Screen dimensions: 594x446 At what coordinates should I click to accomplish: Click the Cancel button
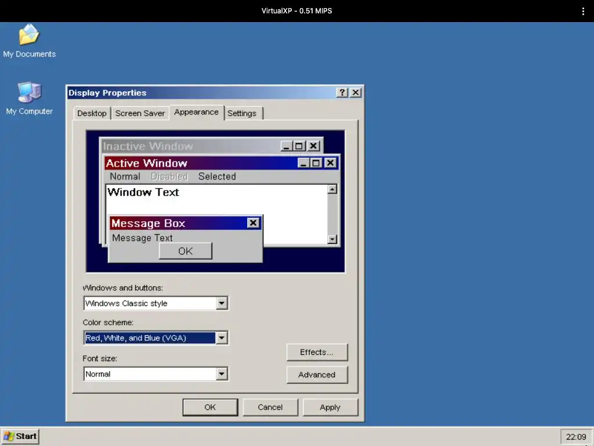270,407
